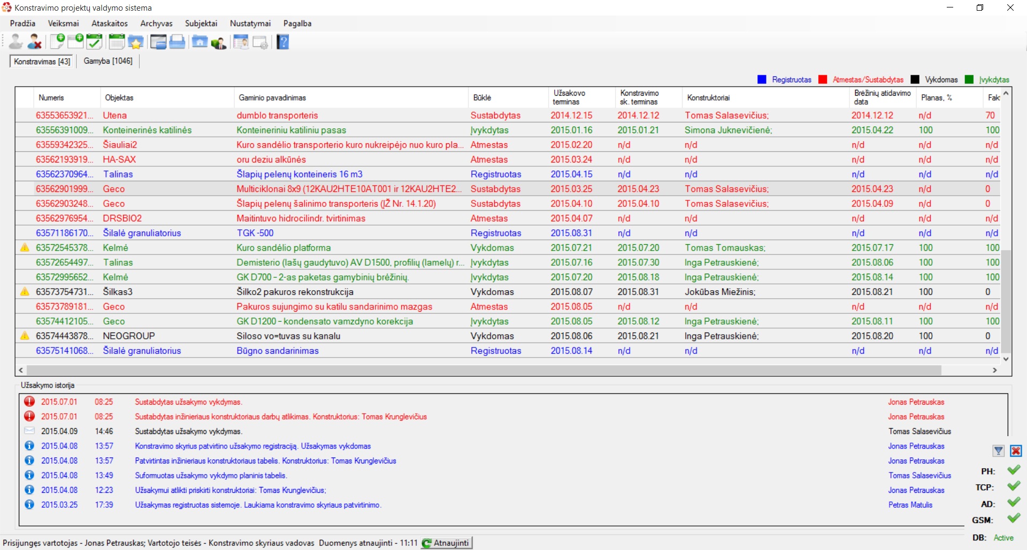Click the Atnaujinti refresh button
The width and height of the screenshot is (1027, 550).
coord(446,543)
